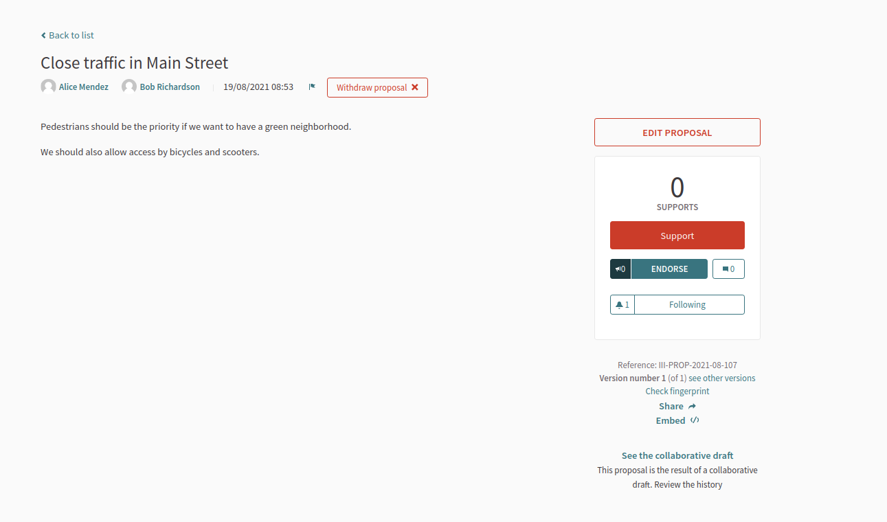Open the comments counter button
Screen dimensions: 887x522
[728, 269]
